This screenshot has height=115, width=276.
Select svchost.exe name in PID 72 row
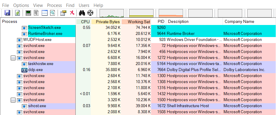tap(34, 46)
